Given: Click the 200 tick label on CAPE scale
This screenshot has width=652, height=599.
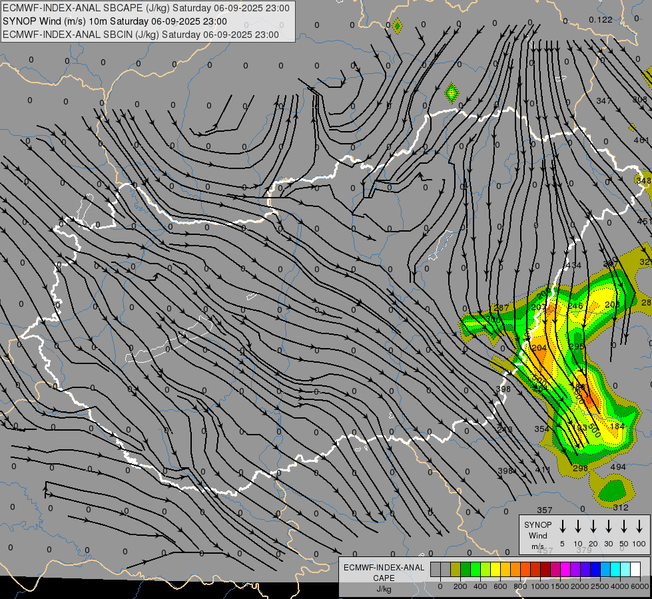Looking at the screenshot, I should click(x=460, y=586).
